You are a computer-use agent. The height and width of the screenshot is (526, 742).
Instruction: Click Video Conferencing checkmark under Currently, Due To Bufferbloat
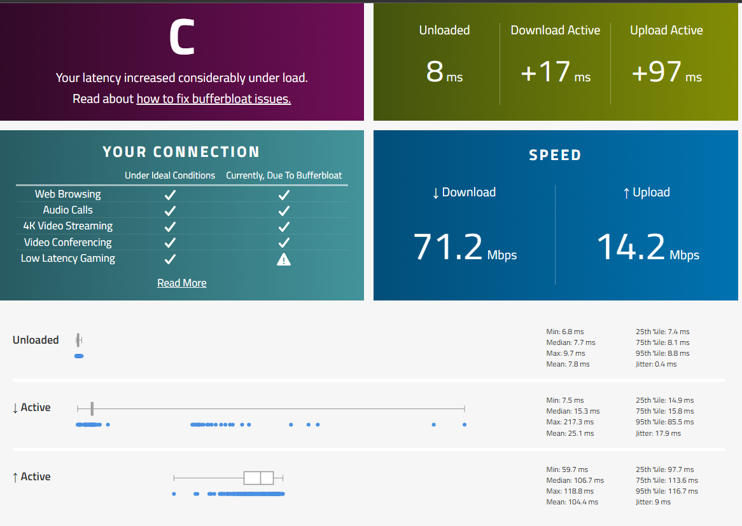point(284,243)
